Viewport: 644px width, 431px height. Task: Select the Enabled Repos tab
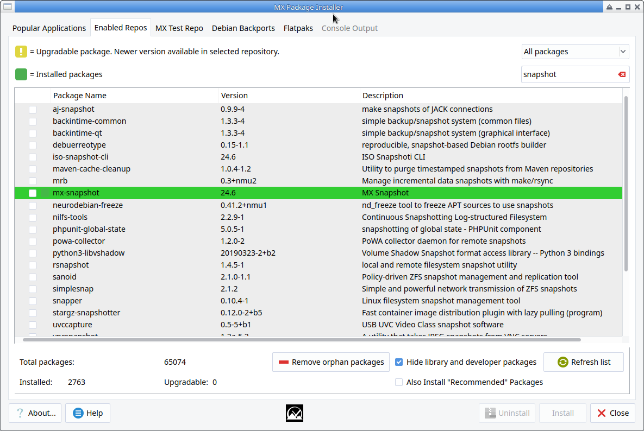point(120,28)
